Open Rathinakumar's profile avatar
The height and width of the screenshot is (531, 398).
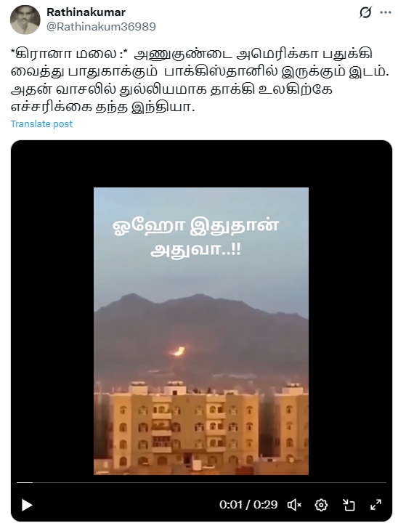coord(25,20)
